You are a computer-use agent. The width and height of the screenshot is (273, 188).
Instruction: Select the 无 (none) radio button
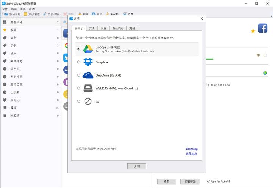pos(79,102)
